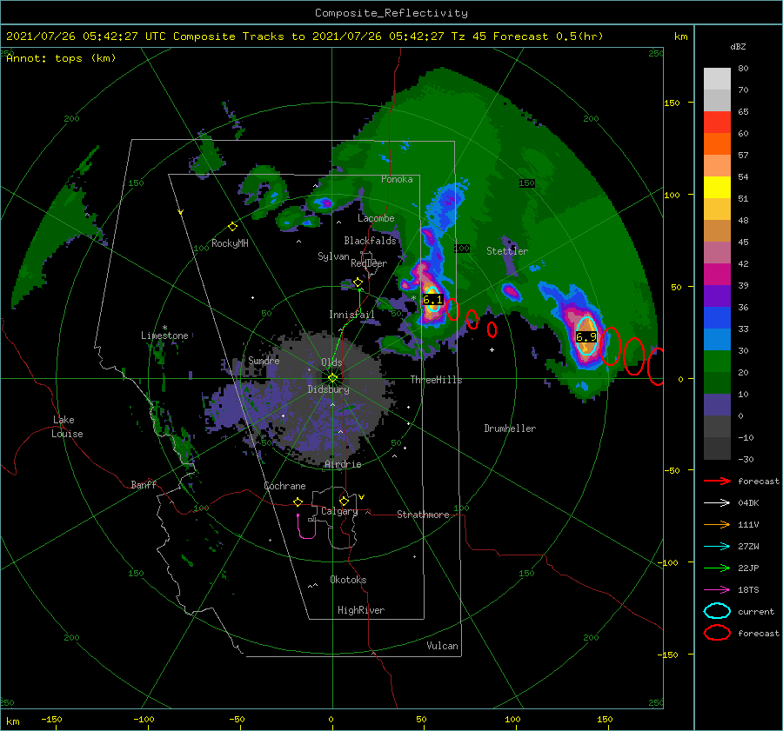This screenshot has height=731, width=783.
Task: Click the magenta 18TS track arrow
Action: pos(717,590)
